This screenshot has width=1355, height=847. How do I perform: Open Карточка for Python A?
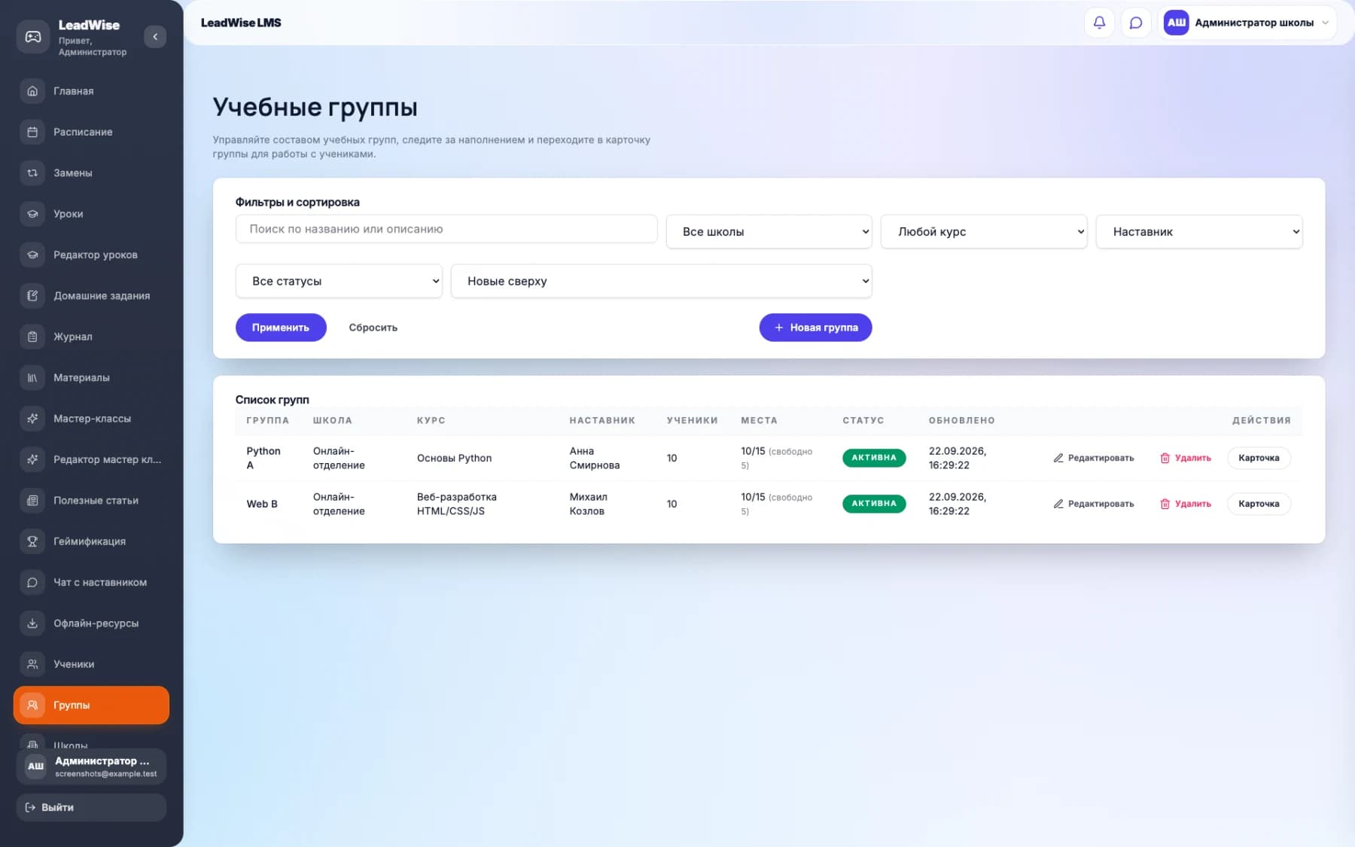(x=1259, y=459)
